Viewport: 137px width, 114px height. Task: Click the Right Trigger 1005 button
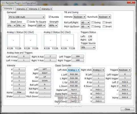click(78, 60)
